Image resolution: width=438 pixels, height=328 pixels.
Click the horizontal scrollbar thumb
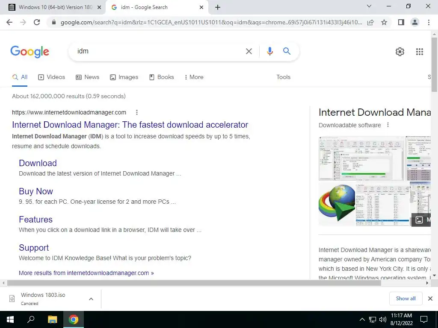pyautogui.click(x=194, y=283)
